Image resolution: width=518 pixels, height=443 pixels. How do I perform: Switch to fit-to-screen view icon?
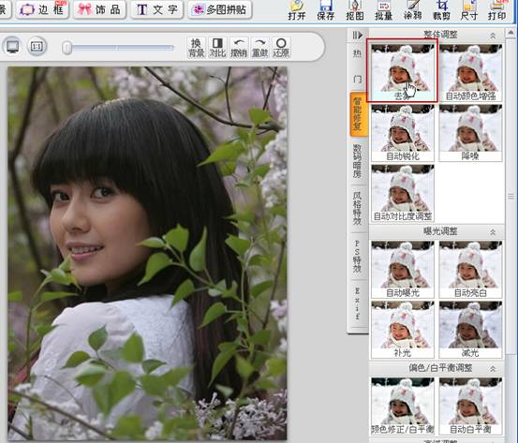click(12, 46)
